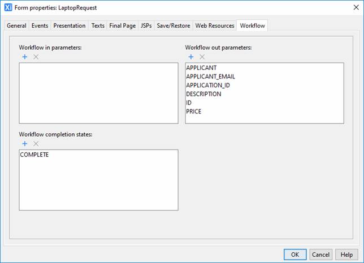
Task: Confirm changes with the OK button
Action: pos(295,255)
